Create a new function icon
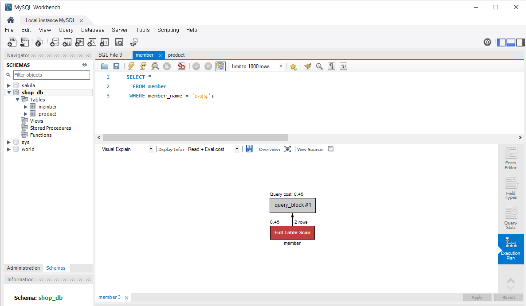Viewport: 526px width, 306px height. click(x=104, y=42)
